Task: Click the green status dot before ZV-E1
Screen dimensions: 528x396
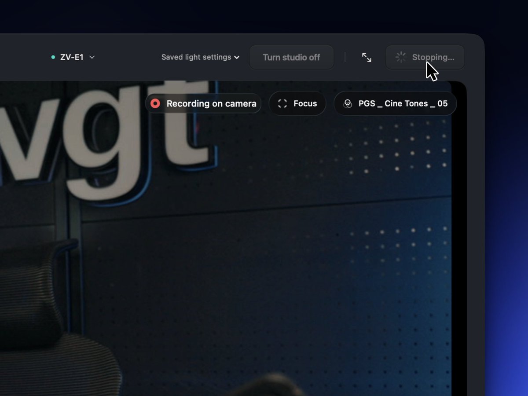Action: tap(53, 57)
